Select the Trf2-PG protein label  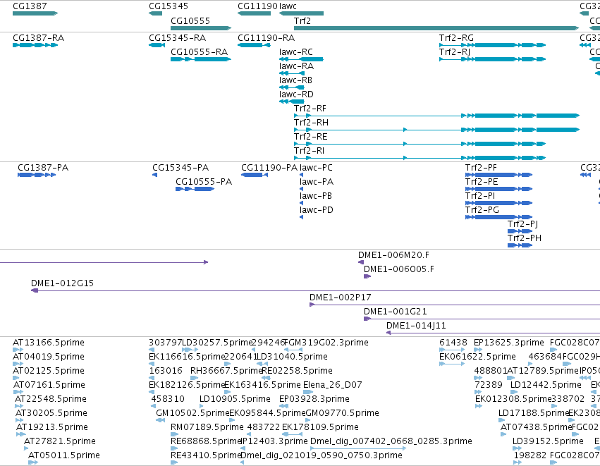click(482, 210)
